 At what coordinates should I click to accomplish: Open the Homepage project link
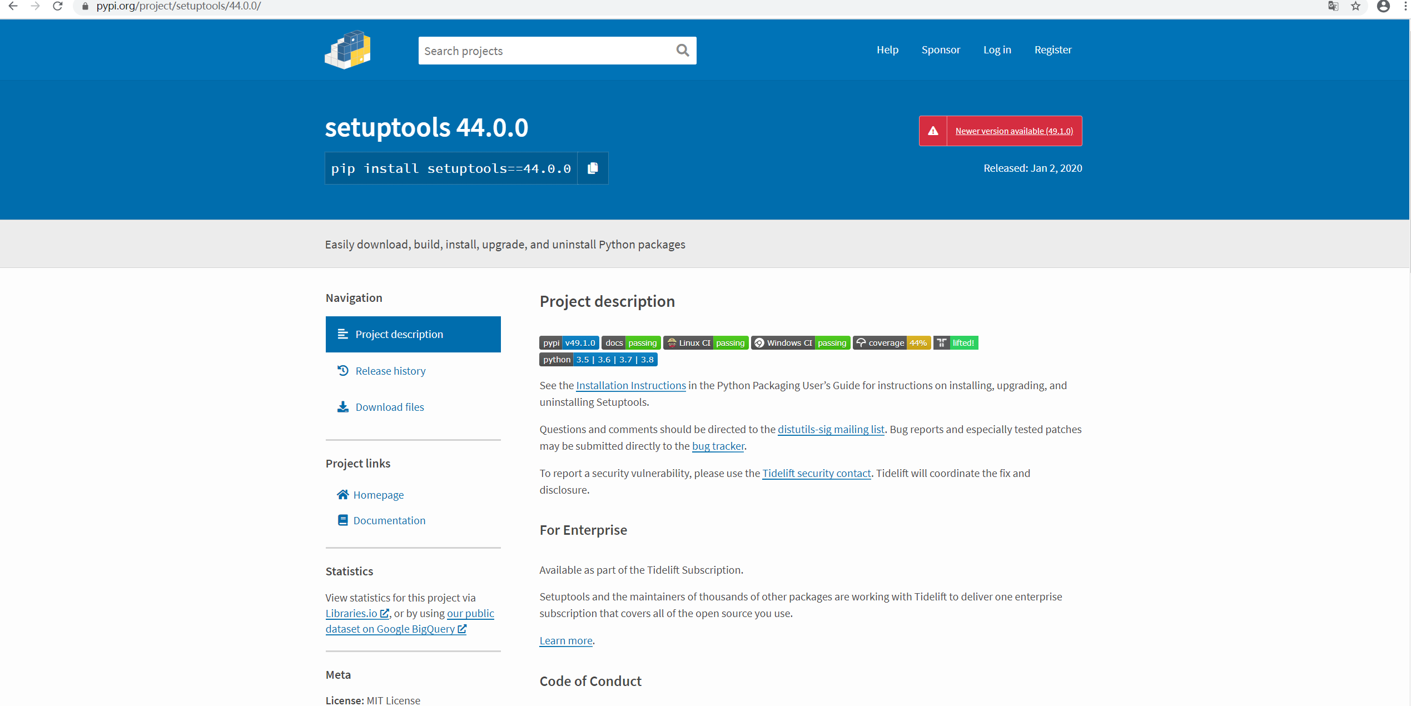(x=378, y=495)
